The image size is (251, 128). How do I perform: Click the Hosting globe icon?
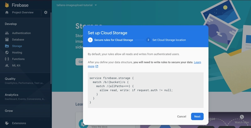7,53
